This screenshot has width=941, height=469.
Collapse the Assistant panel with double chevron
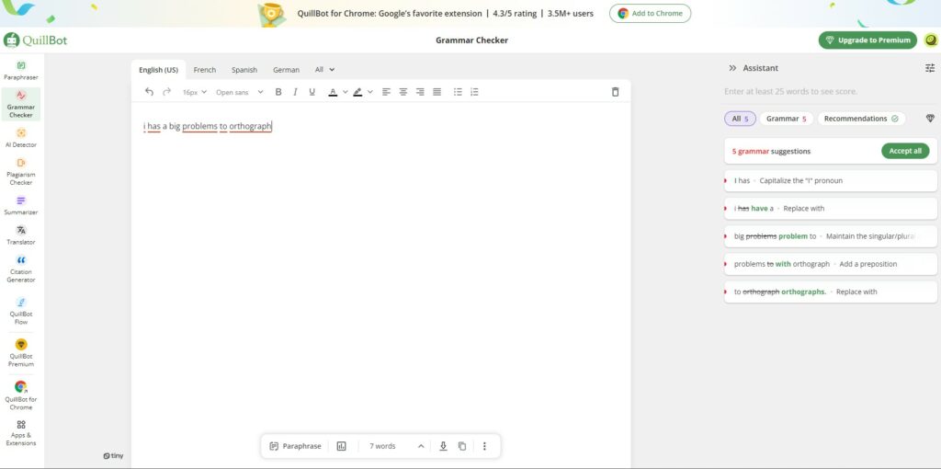pyautogui.click(x=732, y=68)
